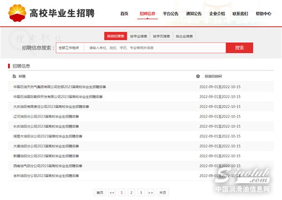Click the red 搜索 button
Screen dimensions: 282x200
pos(239,48)
